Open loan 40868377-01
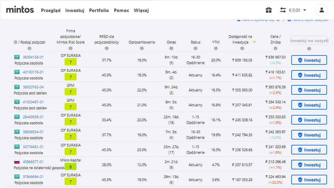334x188 pixels. pos(33,162)
